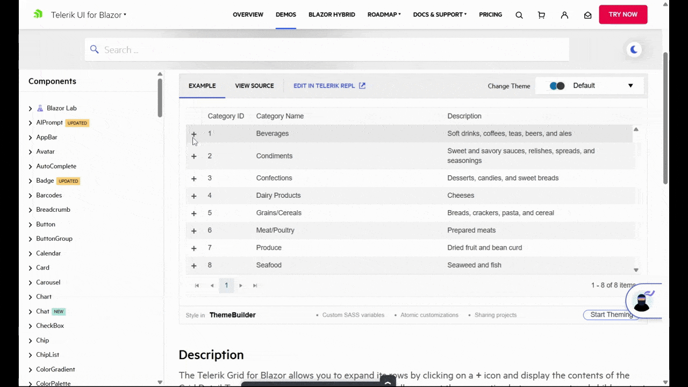
Task: Click the contact envelope icon
Action: pyautogui.click(x=587, y=15)
